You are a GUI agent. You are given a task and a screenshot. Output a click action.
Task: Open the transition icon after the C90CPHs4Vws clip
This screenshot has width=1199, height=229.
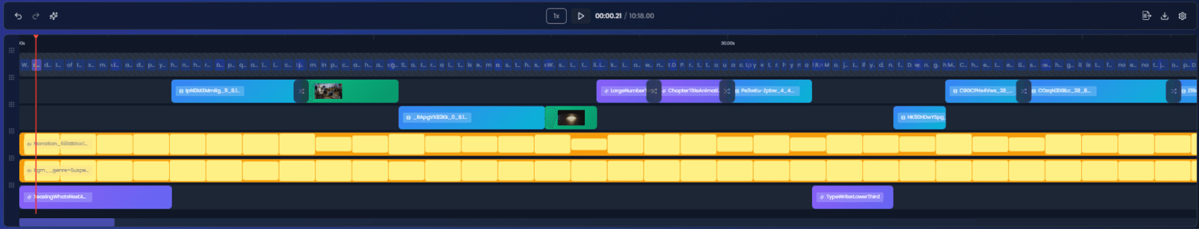(1024, 91)
